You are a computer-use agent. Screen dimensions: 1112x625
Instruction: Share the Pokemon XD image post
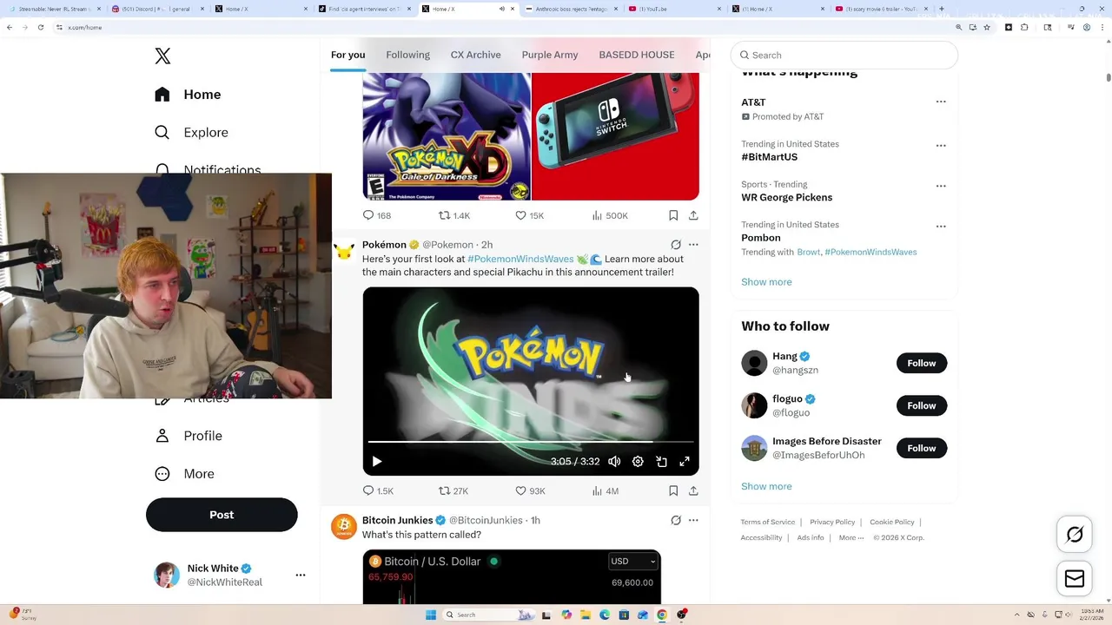(693, 215)
